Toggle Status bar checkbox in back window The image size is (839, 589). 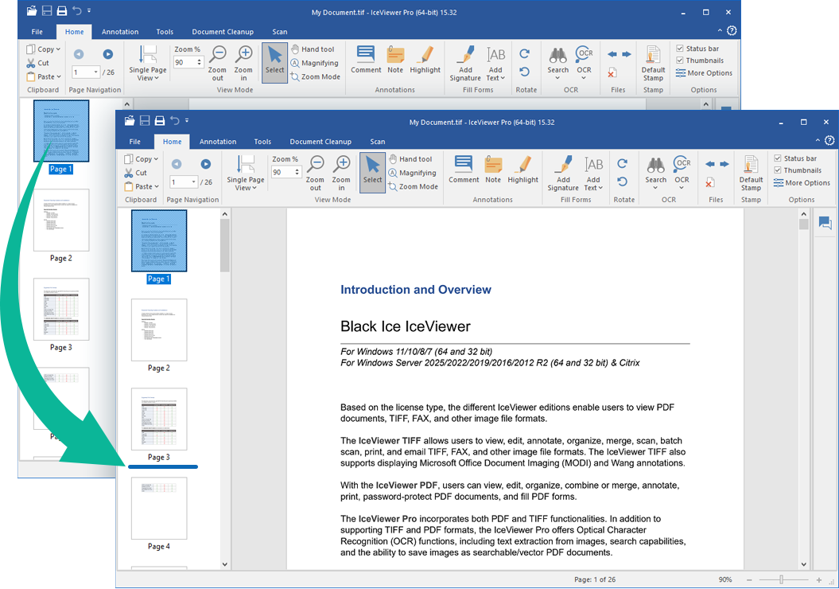pyautogui.click(x=679, y=49)
